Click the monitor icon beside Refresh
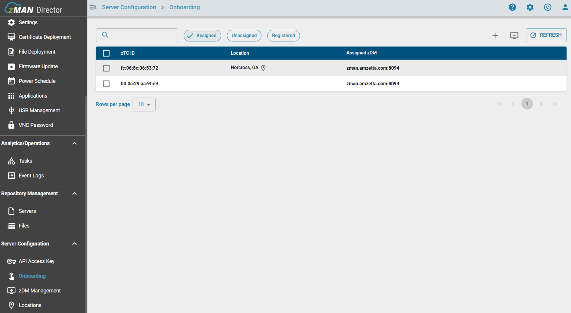This screenshot has height=313, width=571. point(514,36)
